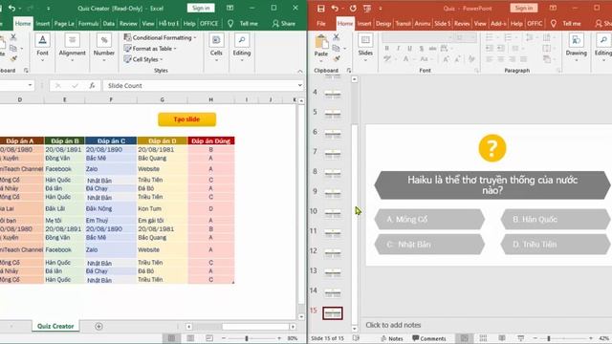This screenshot has height=344, width=612.
Task: Open the Format as Table dropdown
Action: click(x=150, y=49)
